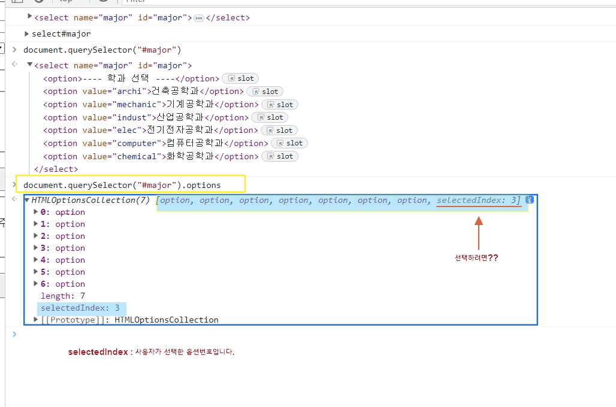
Task: Click slot badge of computer option
Action: [x=289, y=143]
